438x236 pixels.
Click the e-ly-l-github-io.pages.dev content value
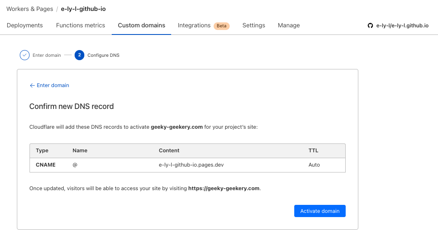[x=191, y=165]
